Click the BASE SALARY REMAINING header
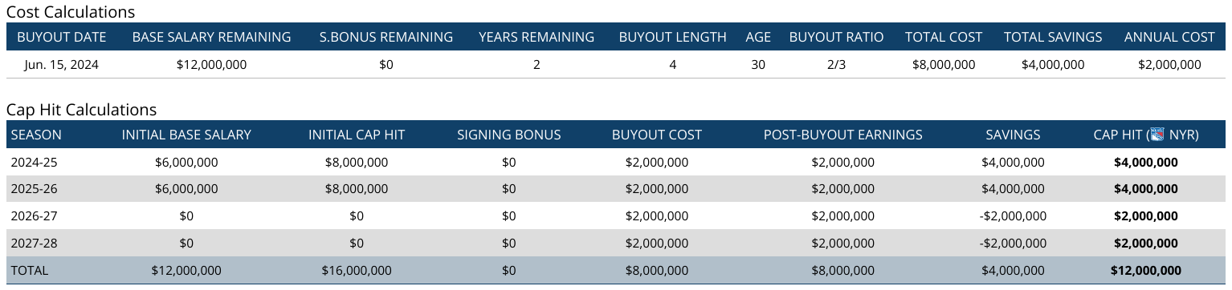 tap(211, 37)
